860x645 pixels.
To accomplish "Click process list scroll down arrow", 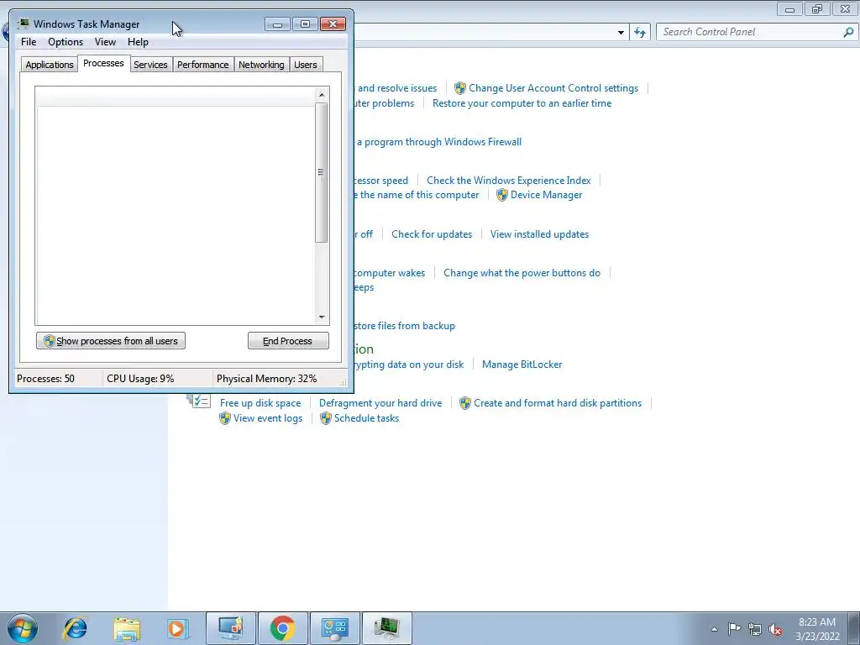I will 322,317.
